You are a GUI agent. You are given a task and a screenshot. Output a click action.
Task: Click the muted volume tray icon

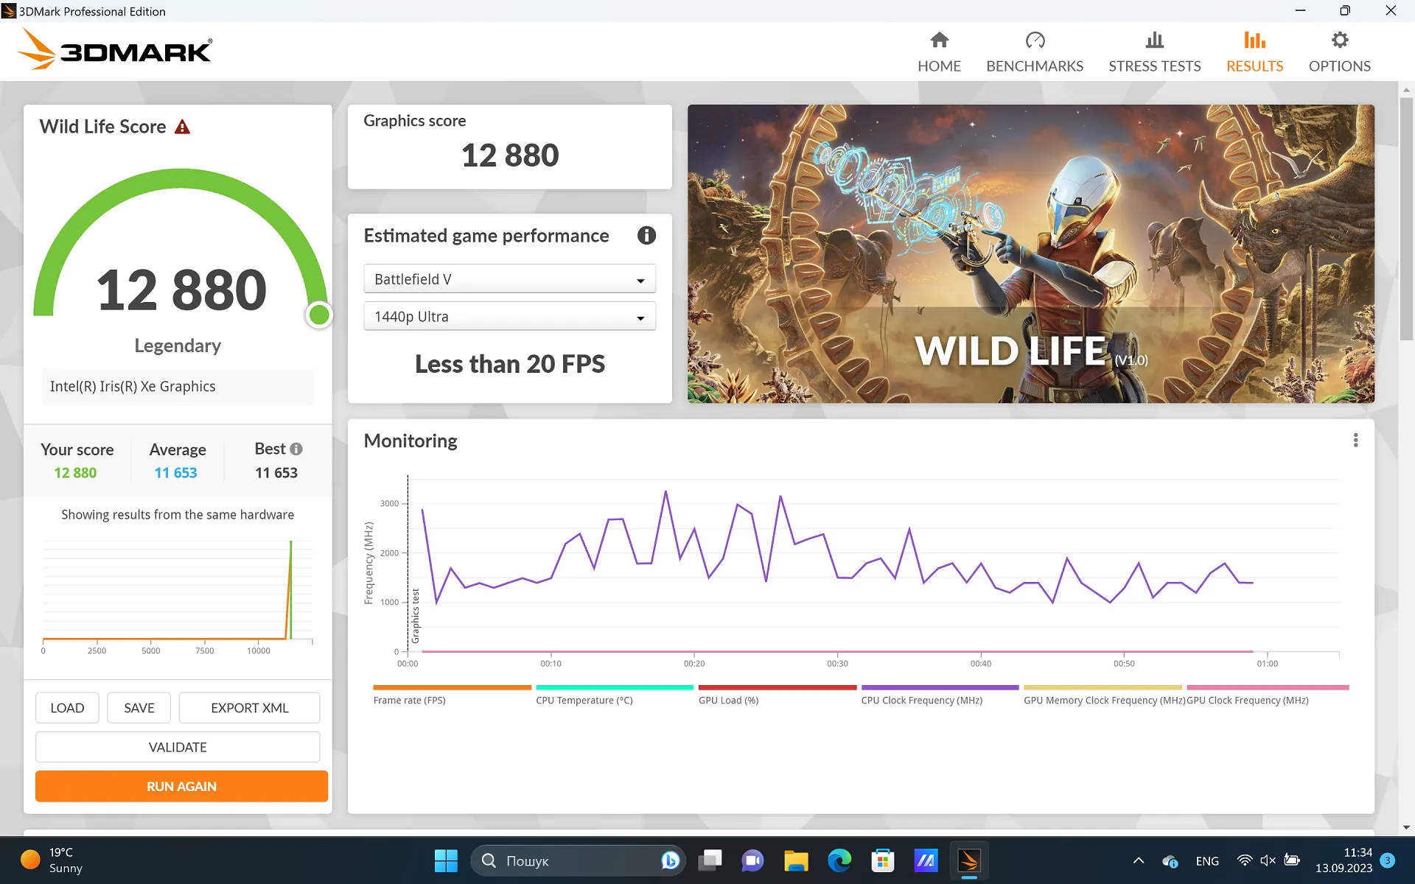(1268, 860)
